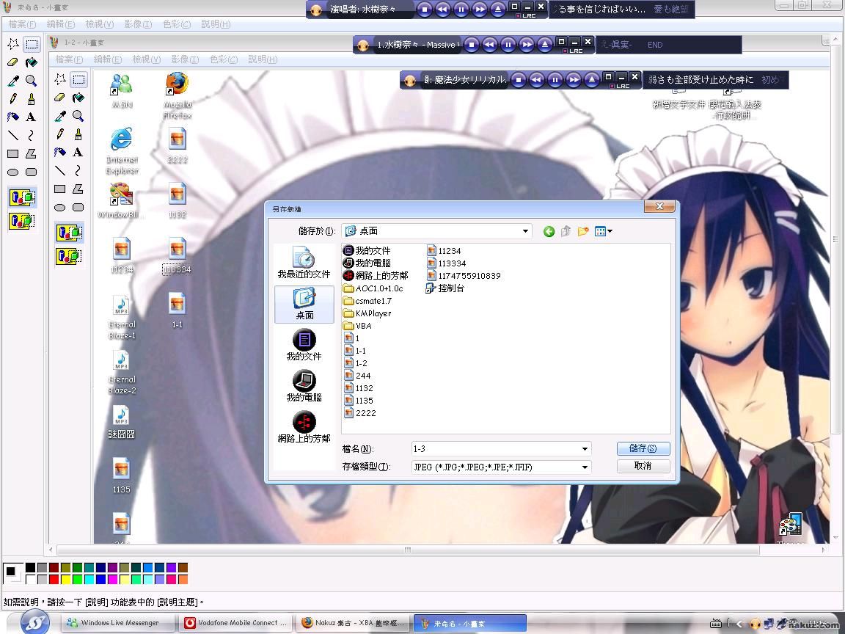
Task: Select 桌面 in the save dialog places bar
Action: [304, 304]
